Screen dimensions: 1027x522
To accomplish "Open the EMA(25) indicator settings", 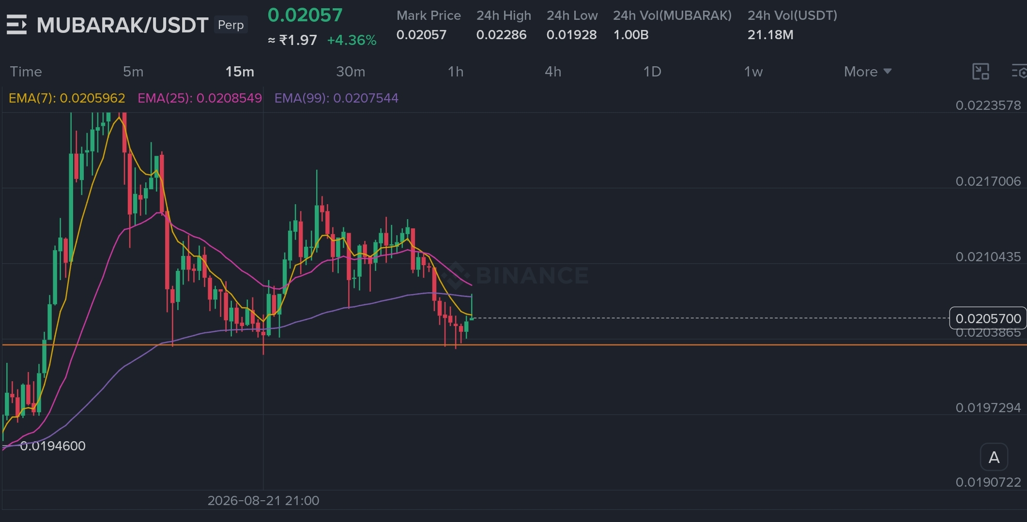I will (x=200, y=98).
